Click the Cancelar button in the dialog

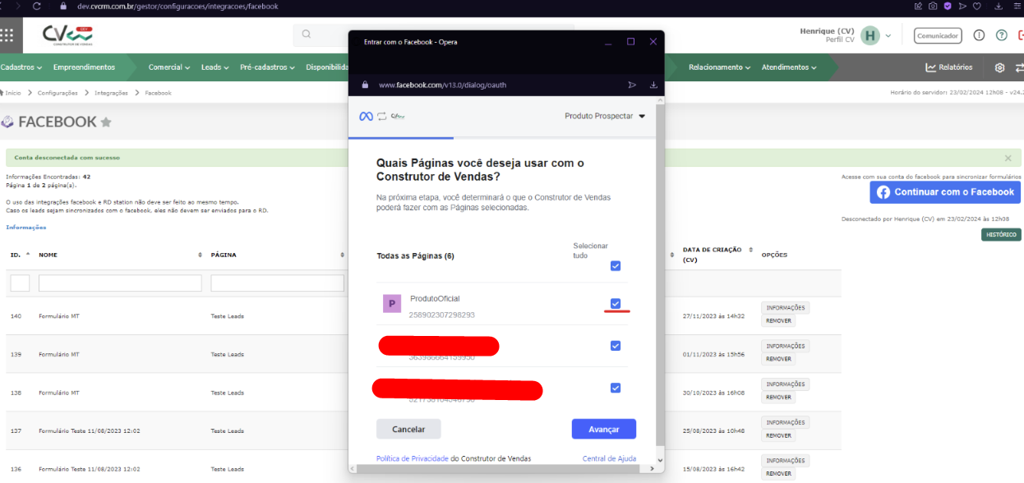point(408,429)
